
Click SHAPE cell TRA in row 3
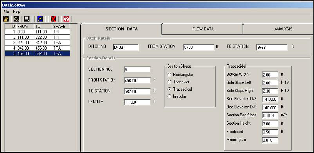[x=61, y=43]
